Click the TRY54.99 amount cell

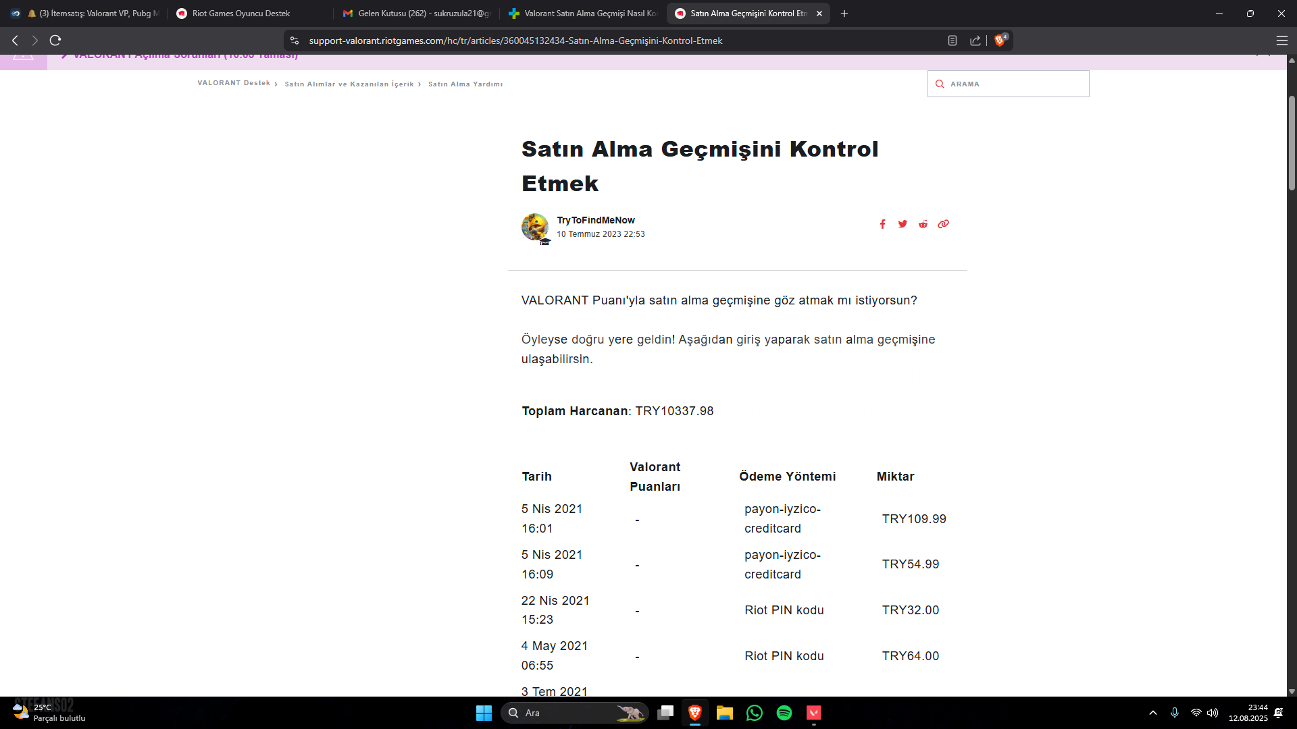[910, 564]
